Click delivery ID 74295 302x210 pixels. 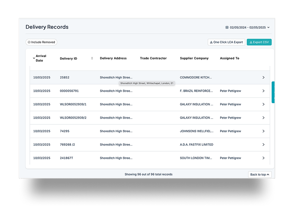click(65, 131)
